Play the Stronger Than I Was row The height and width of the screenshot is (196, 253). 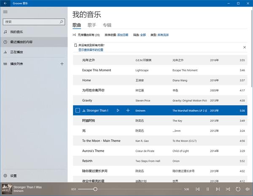[x=118, y=110]
